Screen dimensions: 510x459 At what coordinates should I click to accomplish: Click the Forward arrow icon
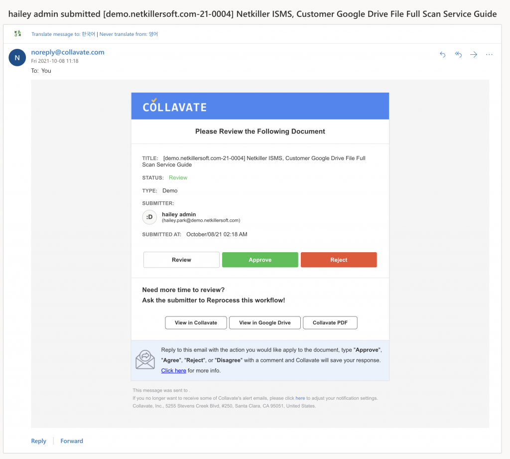[474, 54]
